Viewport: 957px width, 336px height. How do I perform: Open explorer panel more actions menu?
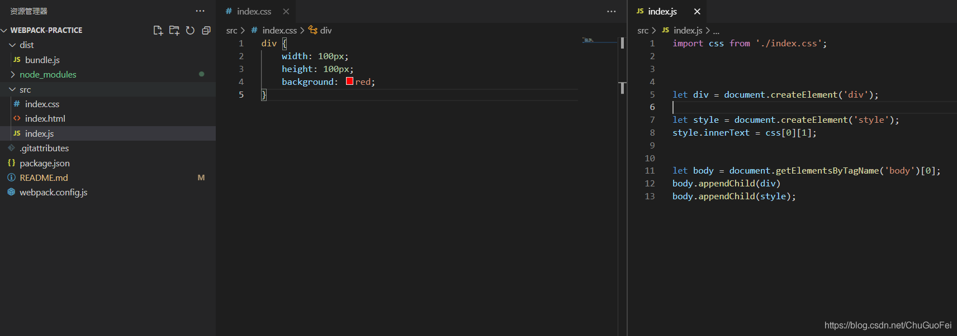tap(200, 11)
